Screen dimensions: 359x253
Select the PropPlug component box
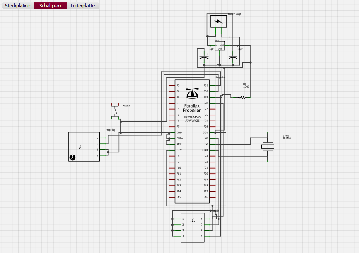84,147
